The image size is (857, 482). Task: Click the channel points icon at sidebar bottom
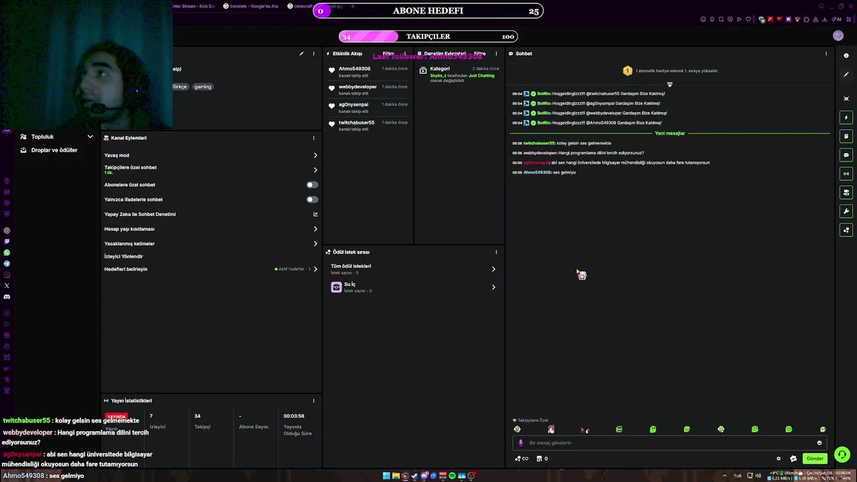click(x=846, y=230)
